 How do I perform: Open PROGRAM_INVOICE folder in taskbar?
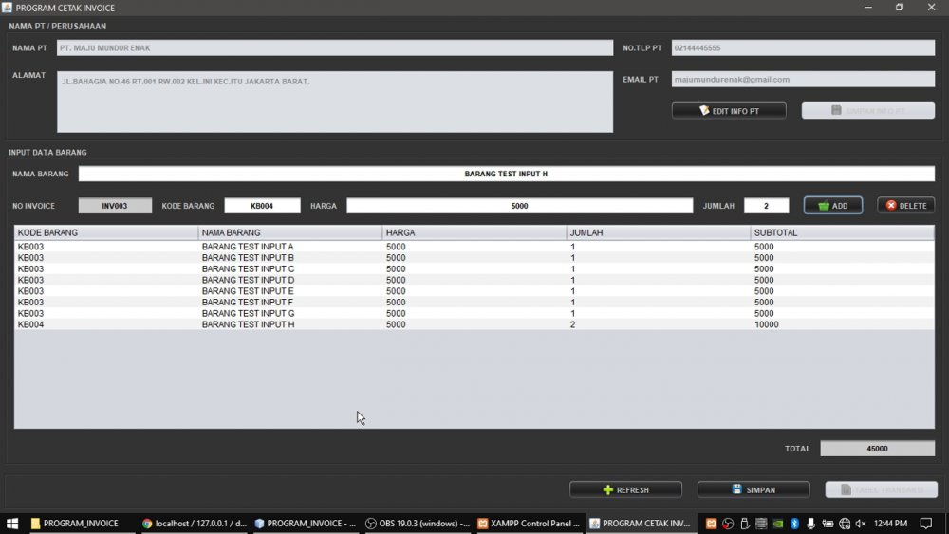pyautogui.click(x=74, y=523)
